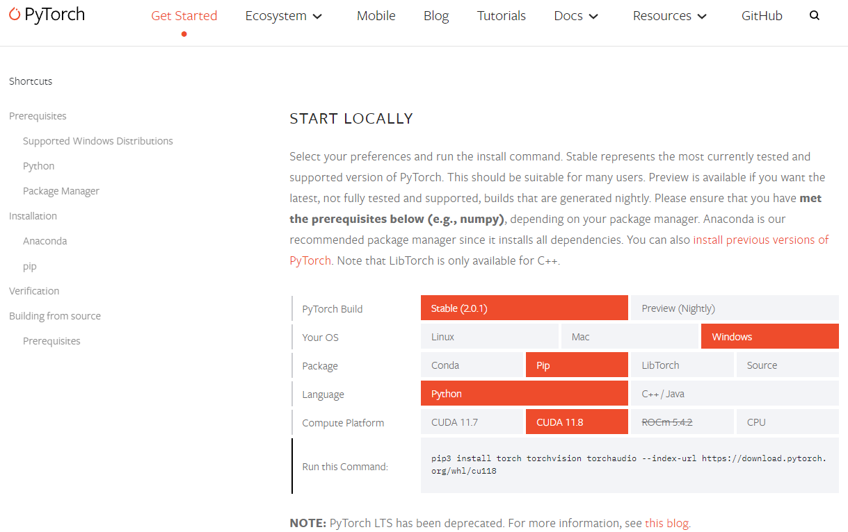
Task: Open install previous versions of PyTorch link
Action: [760, 240]
